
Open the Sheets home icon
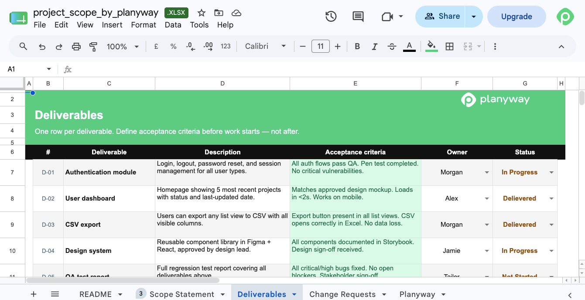pyautogui.click(x=18, y=18)
